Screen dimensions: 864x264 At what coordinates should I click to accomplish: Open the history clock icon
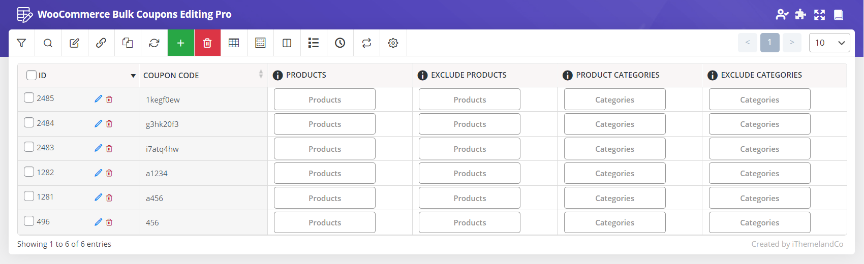[x=340, y=43]
